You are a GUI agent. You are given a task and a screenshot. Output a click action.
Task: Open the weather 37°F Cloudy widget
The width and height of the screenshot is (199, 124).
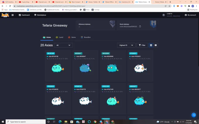point(163,122)
